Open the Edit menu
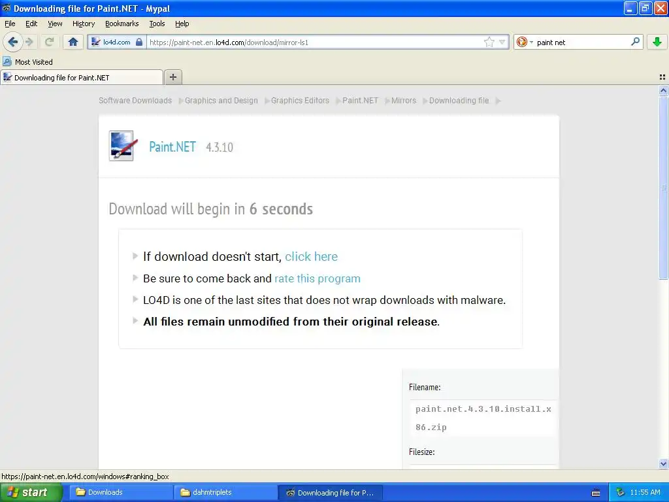This screenshot has width=669, height=502. click(x=31, y=24)
